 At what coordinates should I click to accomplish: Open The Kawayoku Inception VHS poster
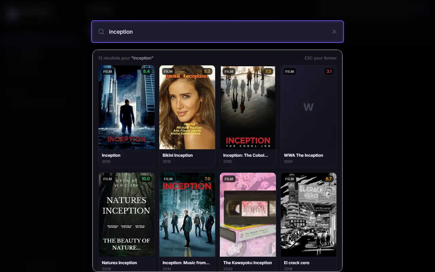point(248,215)
